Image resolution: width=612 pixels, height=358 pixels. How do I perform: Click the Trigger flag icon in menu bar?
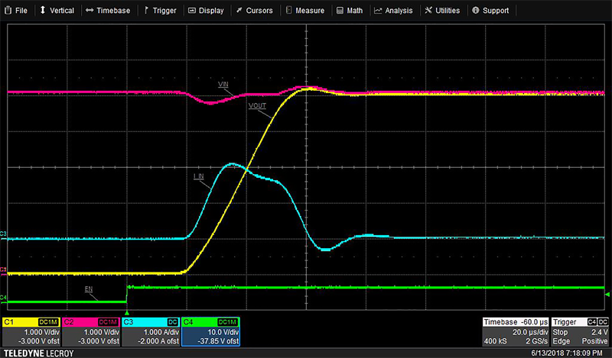[148, 11]
